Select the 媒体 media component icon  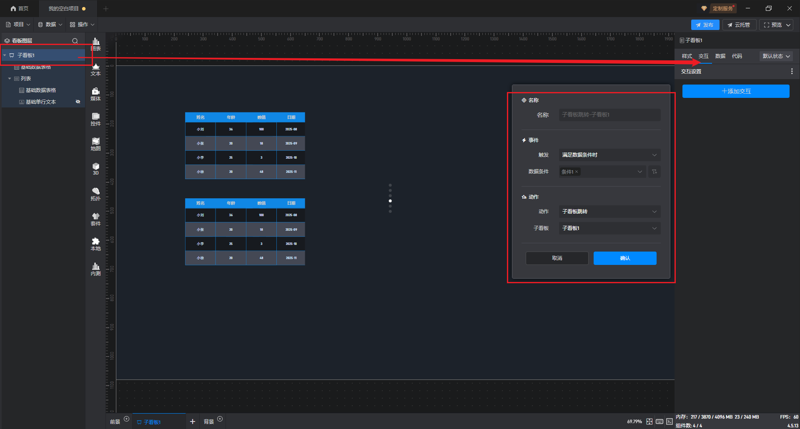(95, 94)
